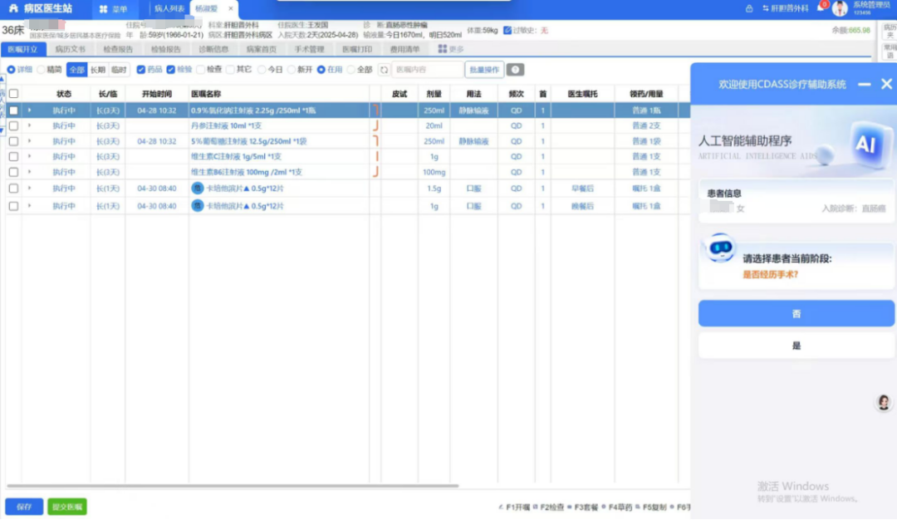Expand the first row 0.9%氯化钠注射液 arrow
This screenshot has width=897, height=520.
29,110
